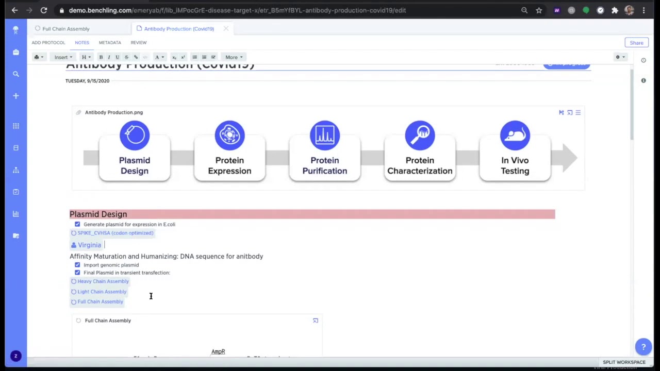660x371 pixels.
Task: Open the Chrome extensions puzzle icon
Action: click(615, 10)
